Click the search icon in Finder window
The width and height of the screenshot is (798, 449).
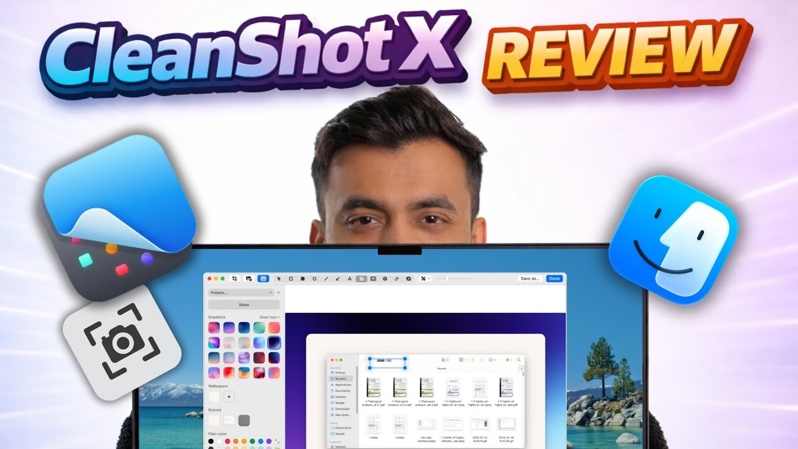(x=519, y=360)
